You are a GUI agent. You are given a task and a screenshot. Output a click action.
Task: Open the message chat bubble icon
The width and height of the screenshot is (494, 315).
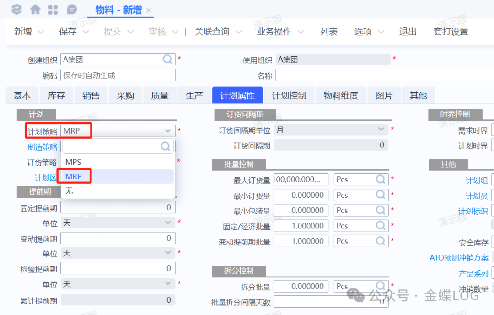[72, 10]
